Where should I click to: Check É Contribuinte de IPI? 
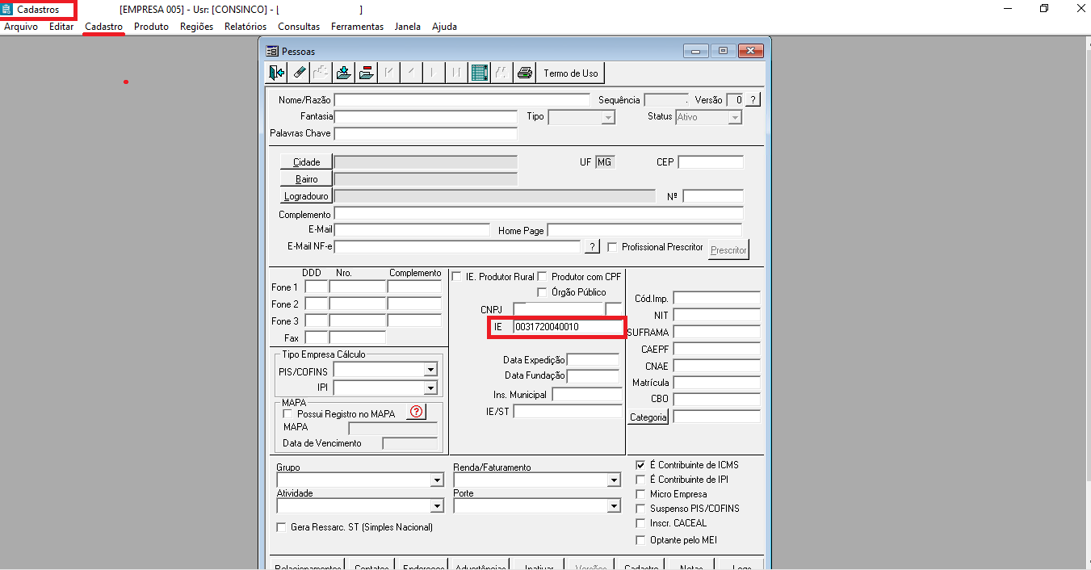(x=641, y=480)
